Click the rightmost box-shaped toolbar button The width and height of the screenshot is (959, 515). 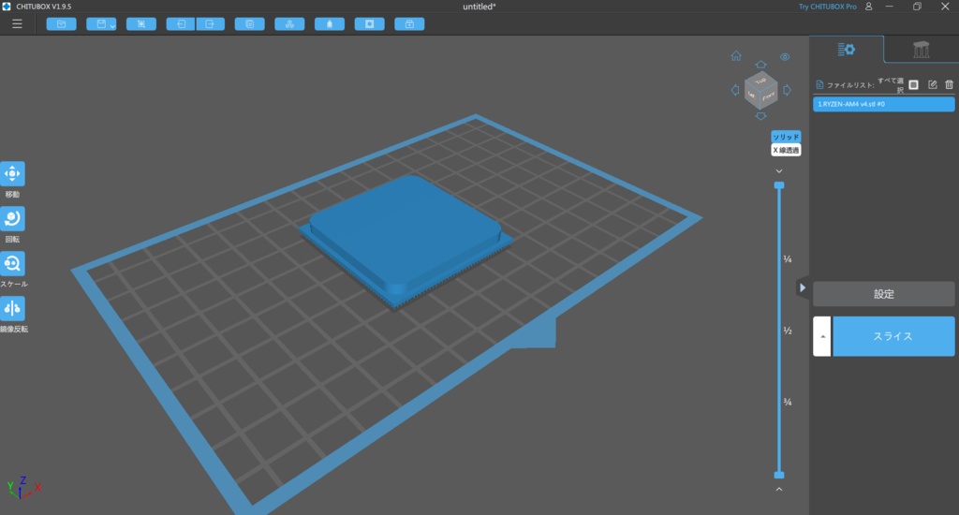click(x=410, y=23)
